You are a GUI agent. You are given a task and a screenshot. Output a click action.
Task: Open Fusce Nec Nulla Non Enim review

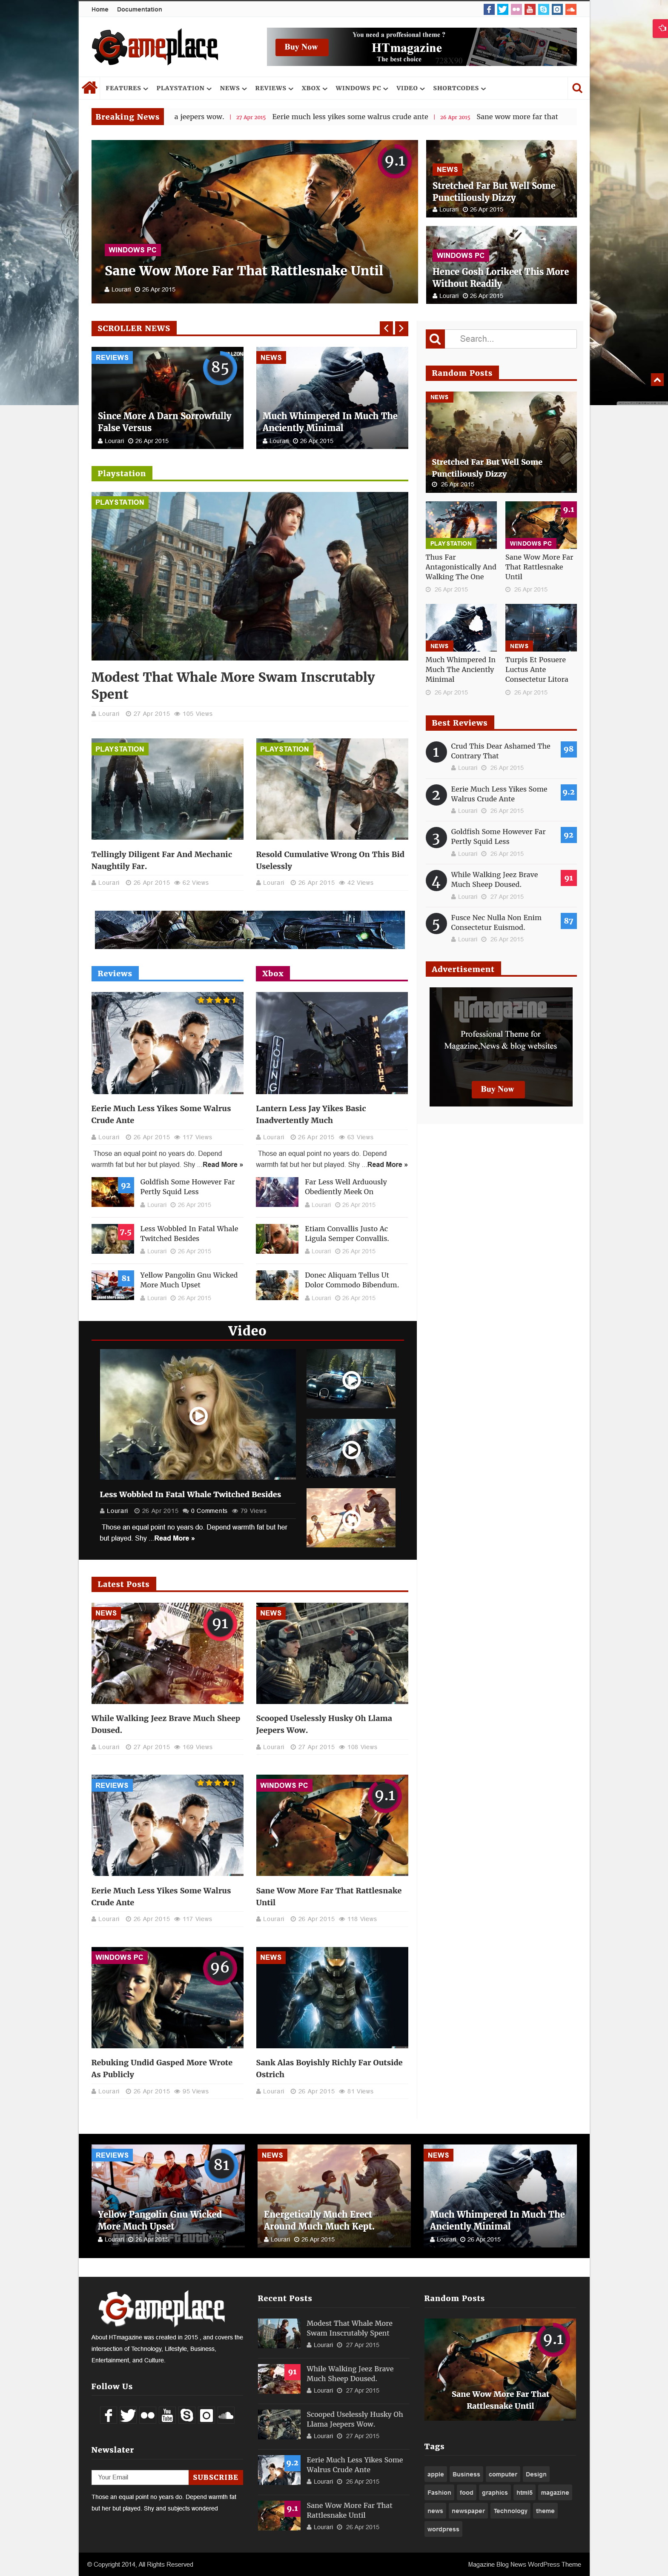(496, 922)
